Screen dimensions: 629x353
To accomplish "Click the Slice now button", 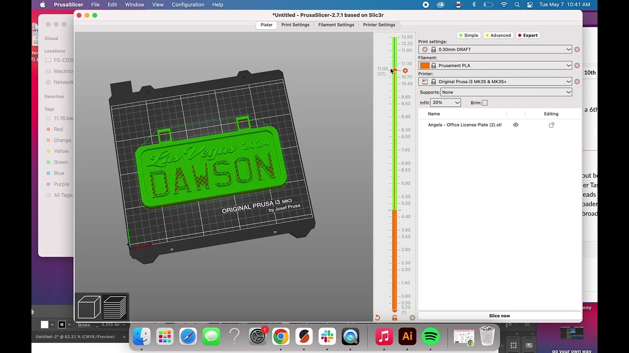I will pyautogui.click(x=500, y=316).
